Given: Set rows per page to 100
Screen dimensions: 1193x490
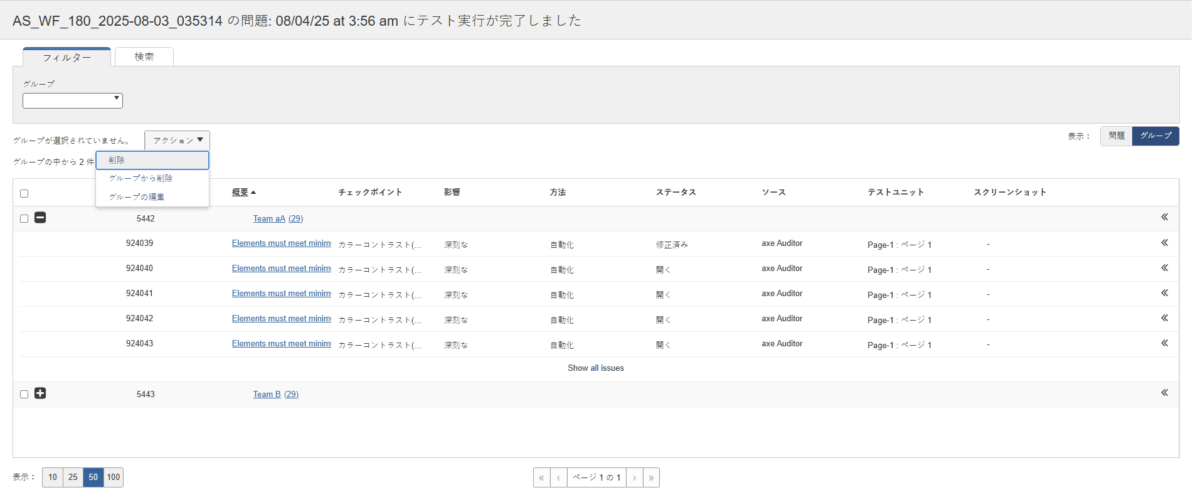Looking at the screenshot, I should (x=114, y=477).
